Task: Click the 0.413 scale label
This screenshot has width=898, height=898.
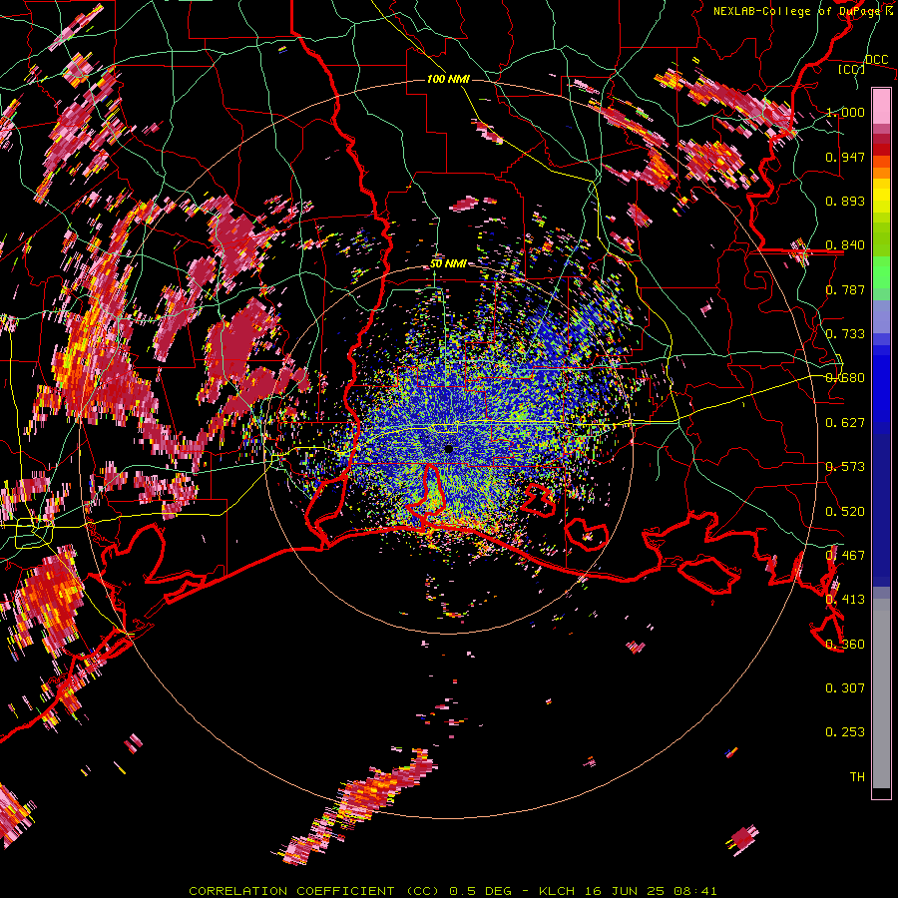Action: point(845,600)
